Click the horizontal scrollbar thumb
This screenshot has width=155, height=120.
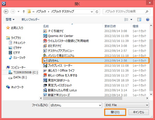point(83,98)
